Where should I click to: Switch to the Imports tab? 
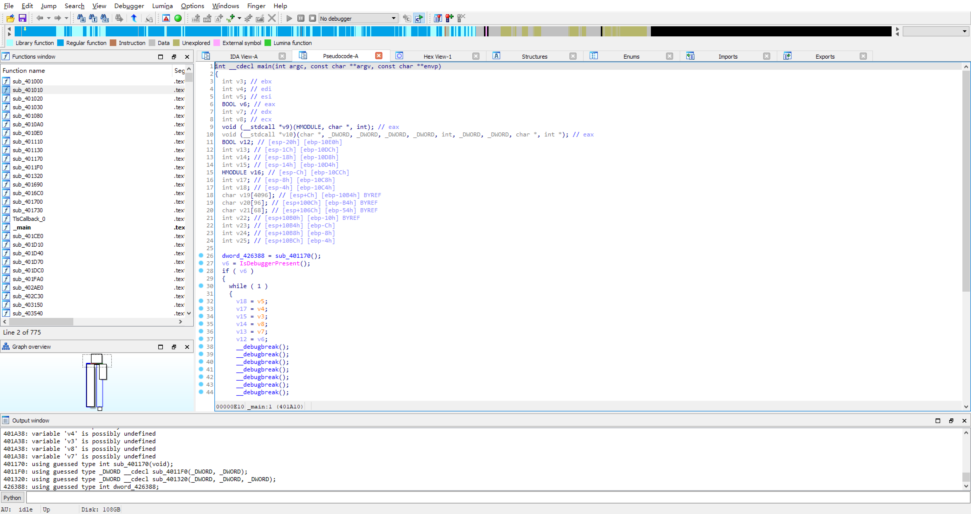(x=727, y=57)
